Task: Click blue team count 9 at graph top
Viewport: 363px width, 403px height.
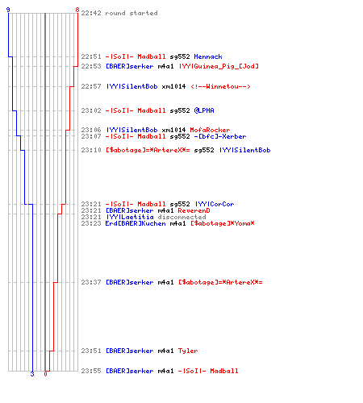Action: [8, 10]
